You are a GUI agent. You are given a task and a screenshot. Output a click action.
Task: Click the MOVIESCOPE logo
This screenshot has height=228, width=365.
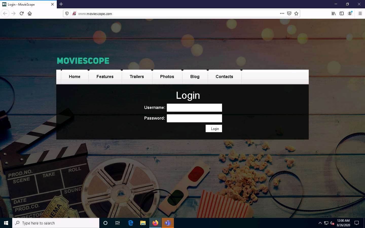(x=83, y=61)
